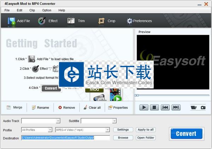Click the Destination path field
The height and width of the screenshot is (149, 212).
[65, 138]
